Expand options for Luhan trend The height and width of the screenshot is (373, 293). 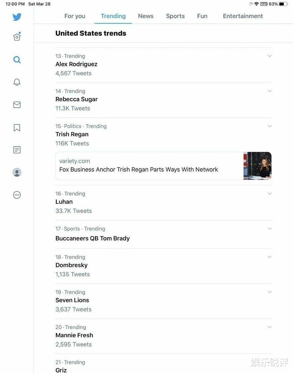click(269, 194)
